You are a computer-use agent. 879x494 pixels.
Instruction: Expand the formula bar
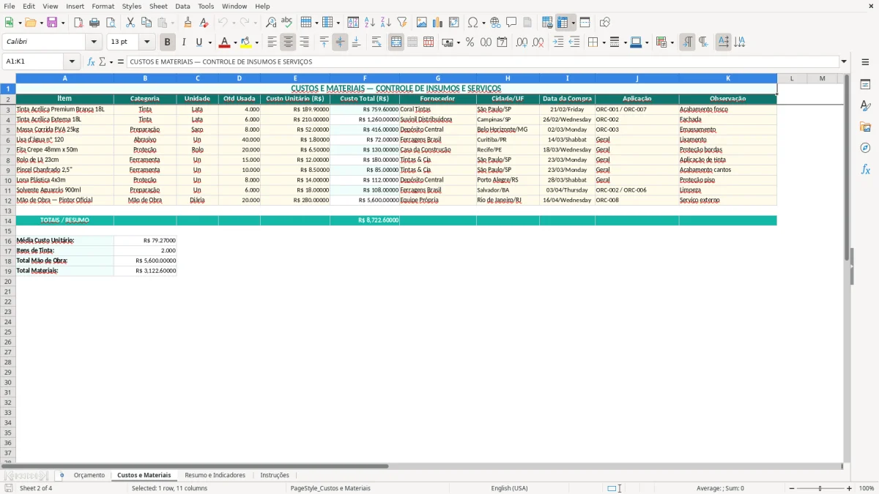pos(844,61)
